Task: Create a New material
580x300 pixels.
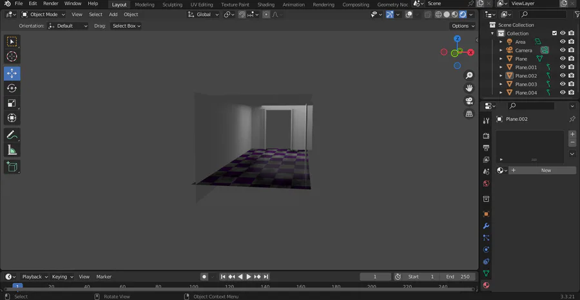Action: click(x=542, y=171)
